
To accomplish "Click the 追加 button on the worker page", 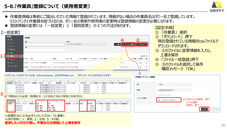I will (x=117, y=44).
